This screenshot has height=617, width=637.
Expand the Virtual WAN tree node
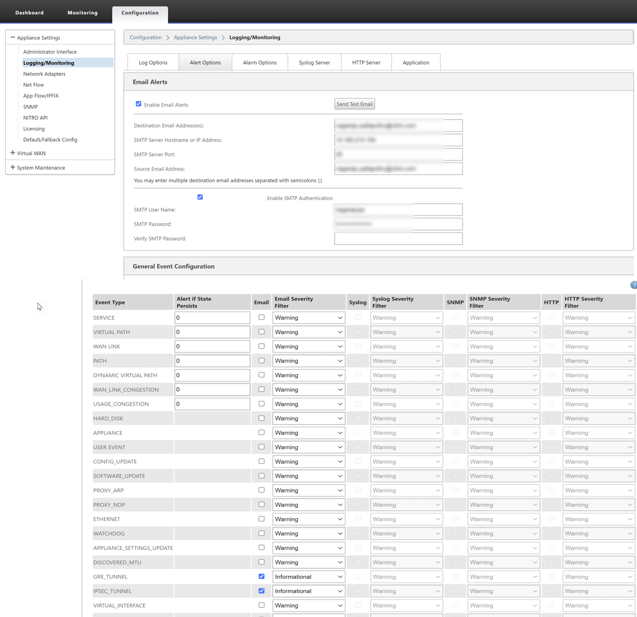13,153
